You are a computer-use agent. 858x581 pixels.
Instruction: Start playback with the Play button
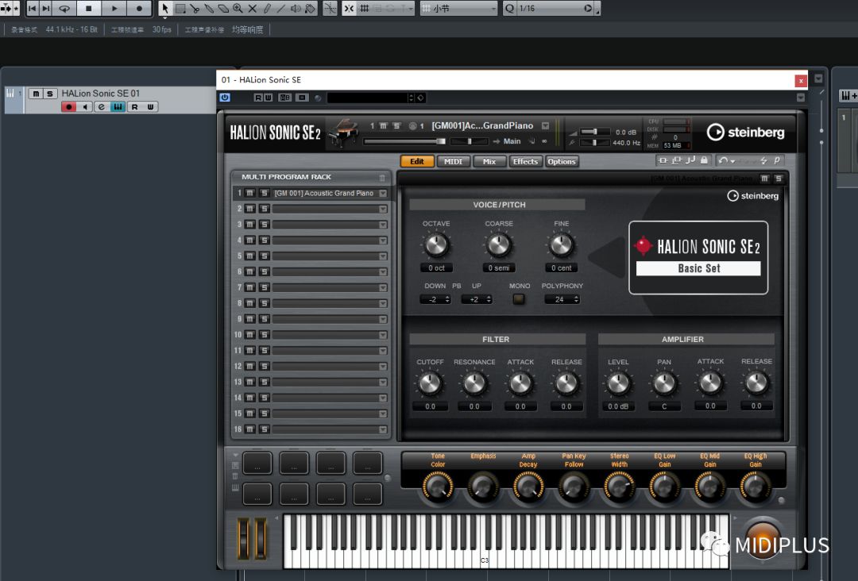[114, 8]
